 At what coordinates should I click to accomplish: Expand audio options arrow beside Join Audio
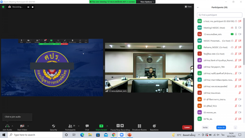12,126
